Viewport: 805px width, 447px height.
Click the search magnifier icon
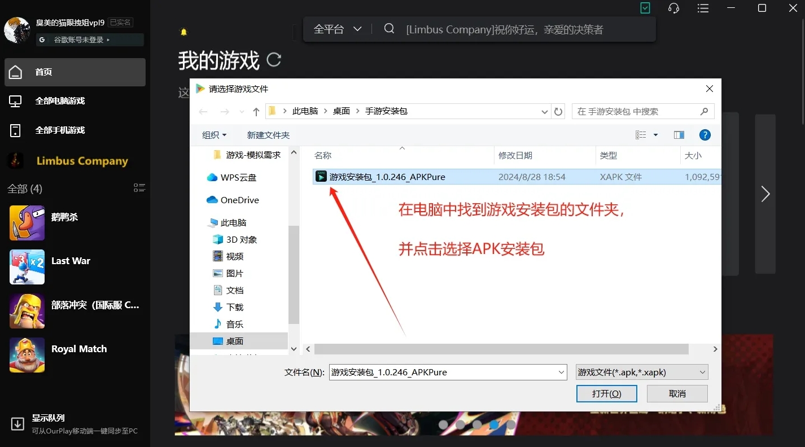389,29
